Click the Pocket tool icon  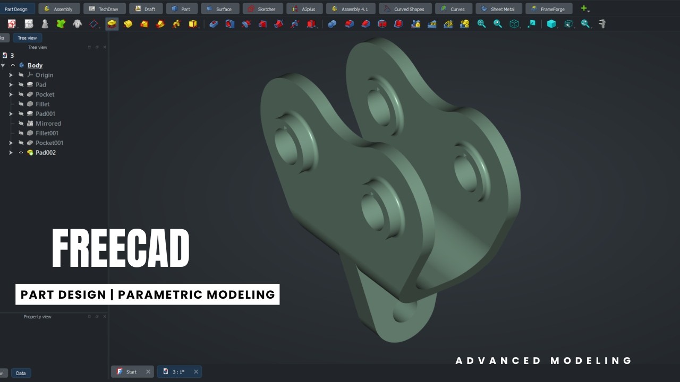pos(214,24)
